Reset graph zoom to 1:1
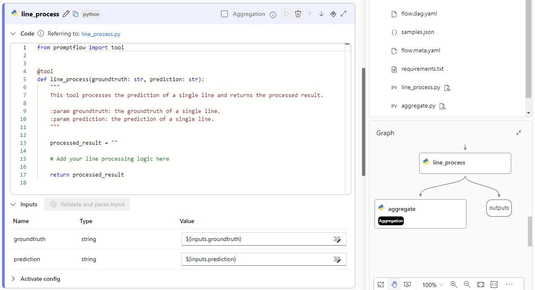535x290 pixels. point(494,285)
